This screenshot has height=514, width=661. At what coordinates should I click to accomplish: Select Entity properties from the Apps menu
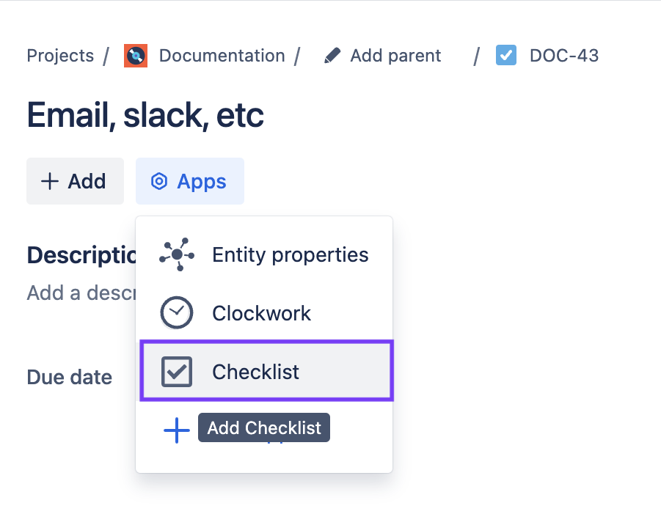290,254
